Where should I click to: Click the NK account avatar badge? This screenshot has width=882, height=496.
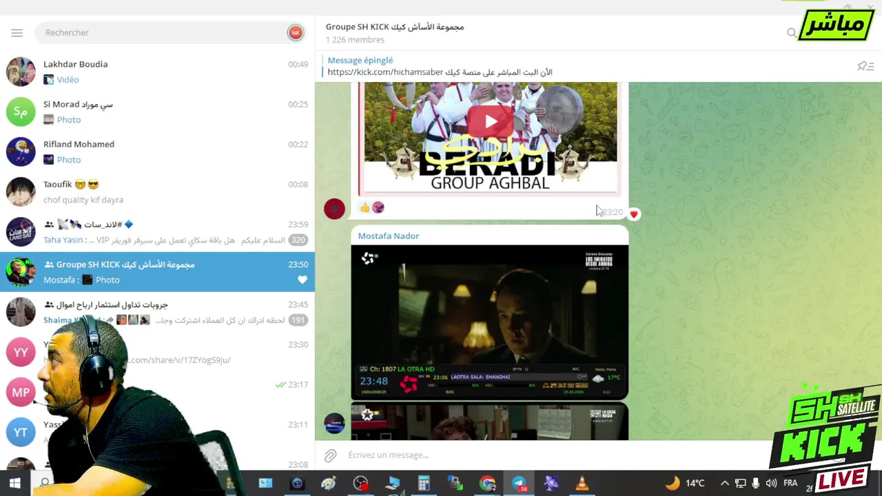pos(296,32)
